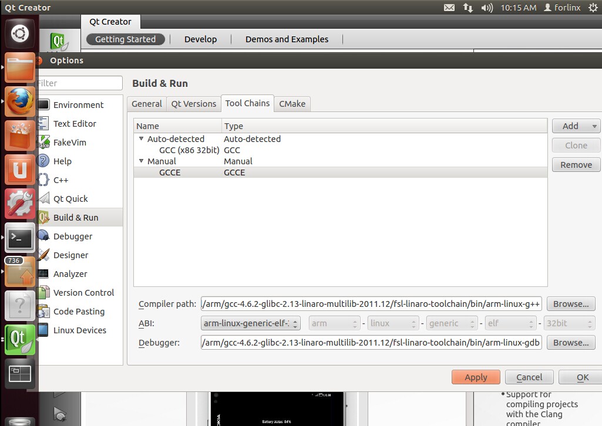Open the elf format dropdown
Viewport: 602px width, 426px height.
click(510, 323)
